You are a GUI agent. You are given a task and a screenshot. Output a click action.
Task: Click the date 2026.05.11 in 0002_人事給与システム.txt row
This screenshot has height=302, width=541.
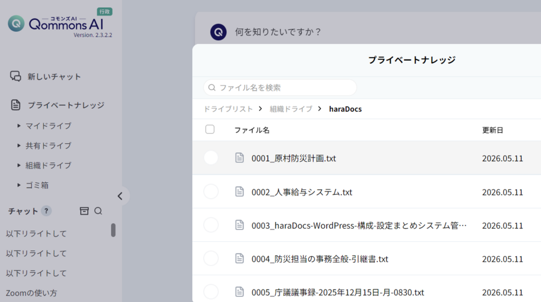point(503,193)
